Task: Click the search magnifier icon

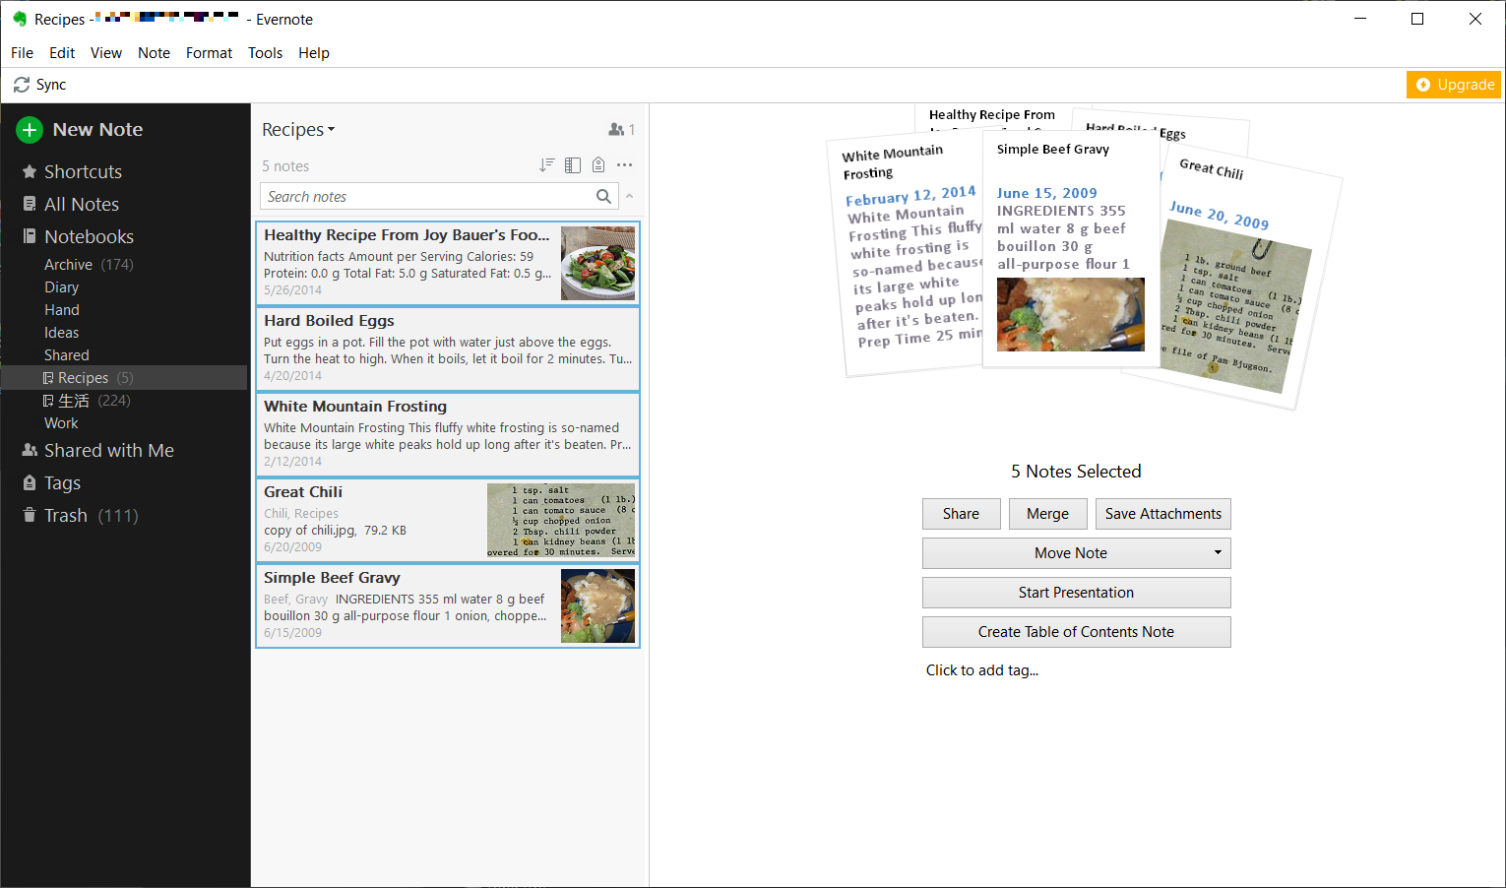Action: tap(603, 196)
